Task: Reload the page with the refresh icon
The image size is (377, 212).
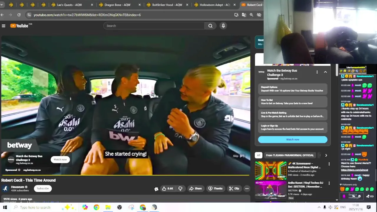Action: pos(19,15)
